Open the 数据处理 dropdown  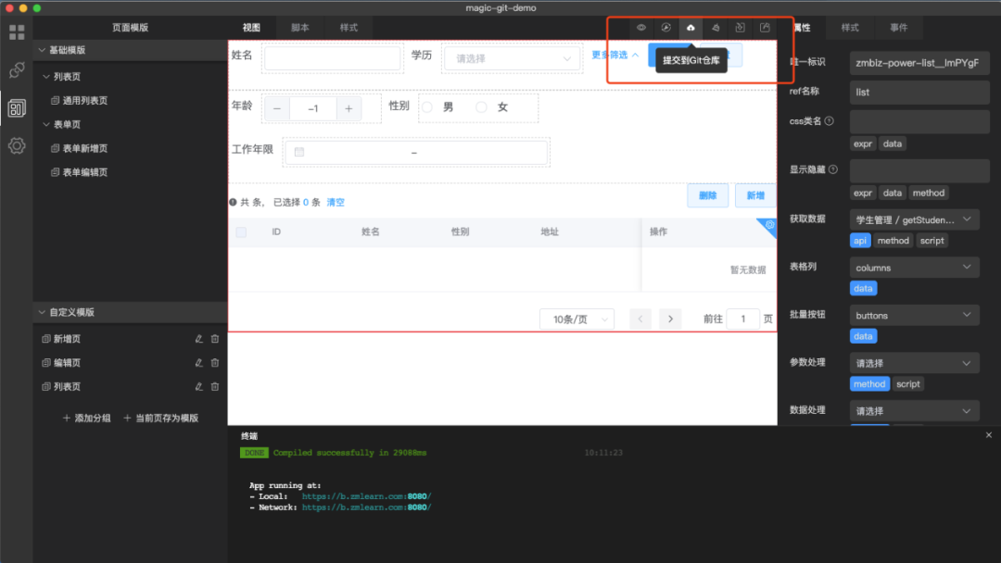[914, 410]
